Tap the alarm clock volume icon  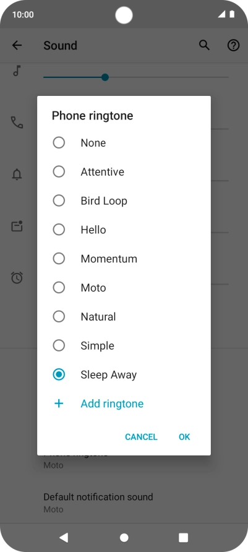click(17, 278)
